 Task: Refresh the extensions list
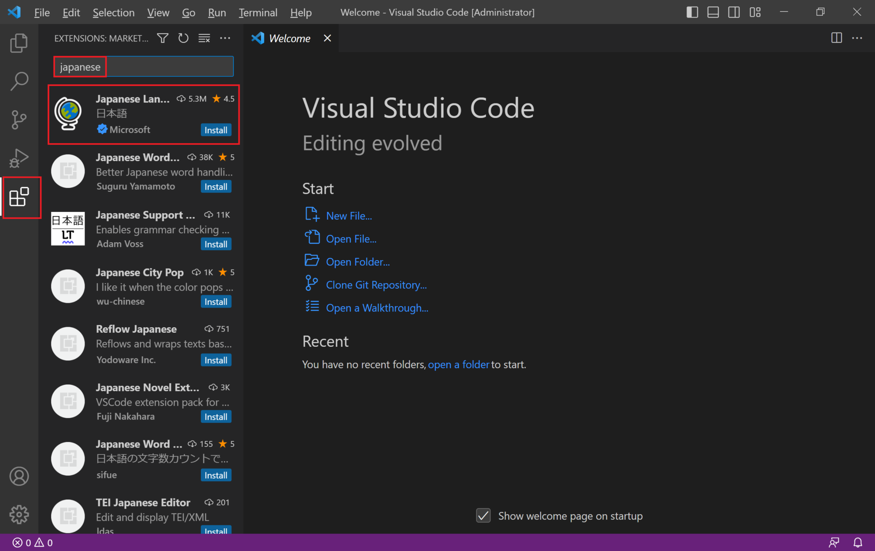click(x=183, y=38)
